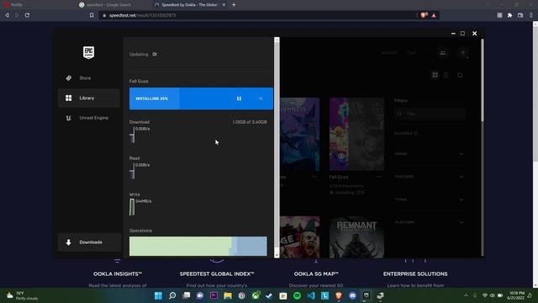Click the Installing 35% progress bar
This screenshot has width=538, height=303.
coord(201,98)
